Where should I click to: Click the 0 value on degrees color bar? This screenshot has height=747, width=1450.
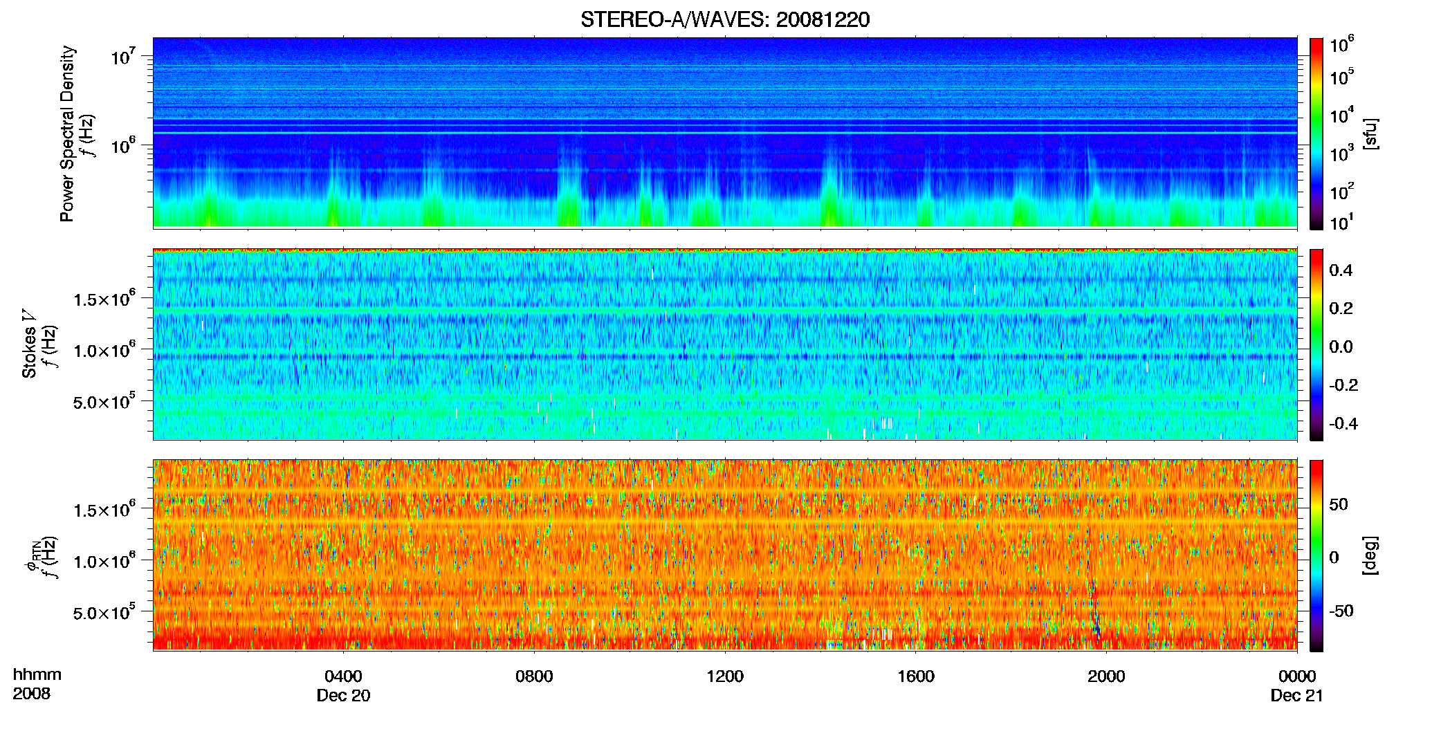(1334, 557)
